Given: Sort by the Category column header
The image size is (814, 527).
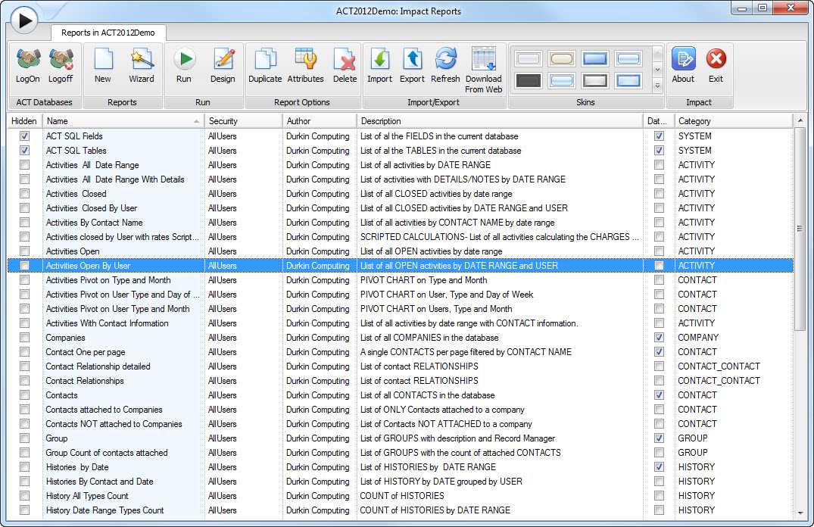Looking at the screenshot, I should [734, 121].
